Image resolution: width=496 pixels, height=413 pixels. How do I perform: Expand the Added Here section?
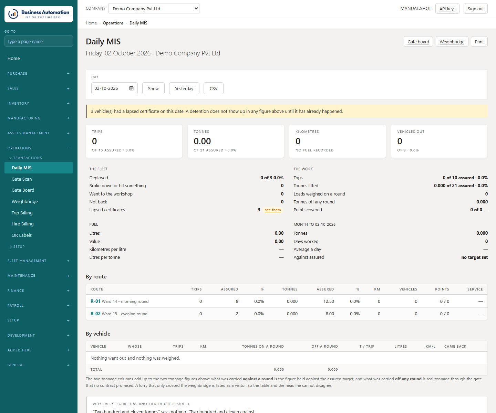pos(39,350)
